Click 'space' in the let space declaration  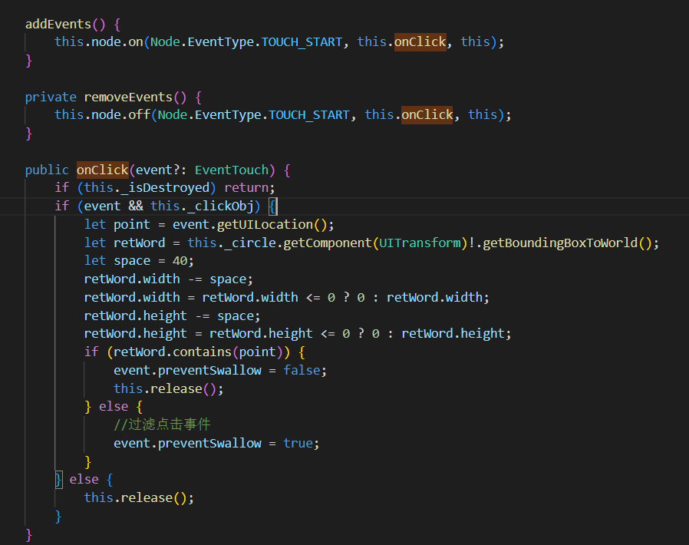point(132,261)
